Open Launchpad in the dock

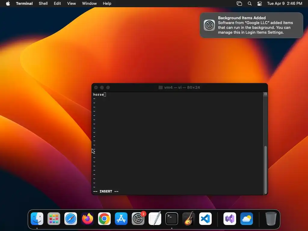click(x=54, y=219)
